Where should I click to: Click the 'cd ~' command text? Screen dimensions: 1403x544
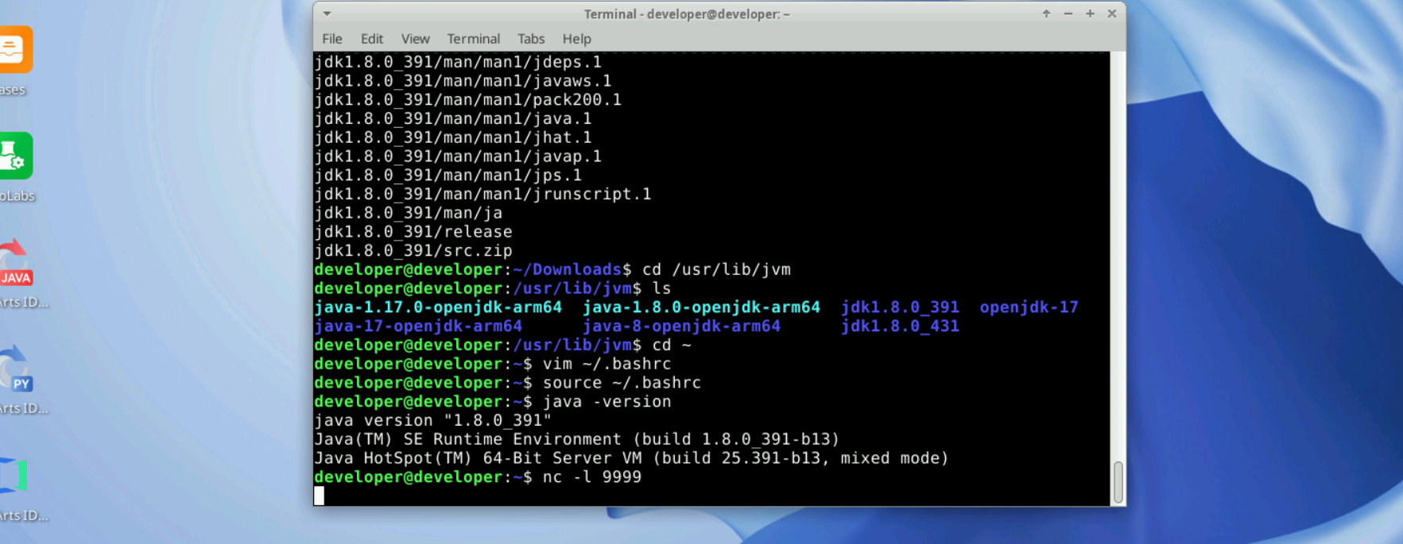(x=672, y=345)
